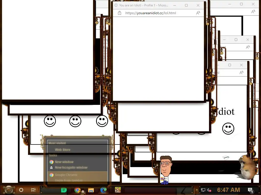The height and width of the screenshot is (195, 261).
Task: Select 'Unpin from taskbar' jump list entry
Action: tap(77, 181)
